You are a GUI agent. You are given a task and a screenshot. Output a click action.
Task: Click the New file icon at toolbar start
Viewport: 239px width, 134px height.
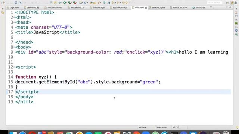pos(3,3)
